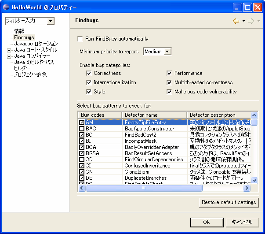265x234 pixels.
Task: Uncheck the Style category
Action: tap(89, 92)
